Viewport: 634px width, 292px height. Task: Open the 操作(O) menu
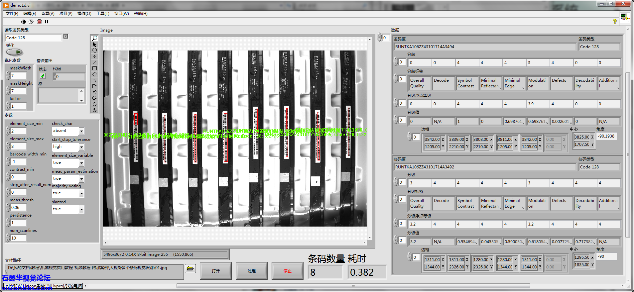(x=84, y=14)
